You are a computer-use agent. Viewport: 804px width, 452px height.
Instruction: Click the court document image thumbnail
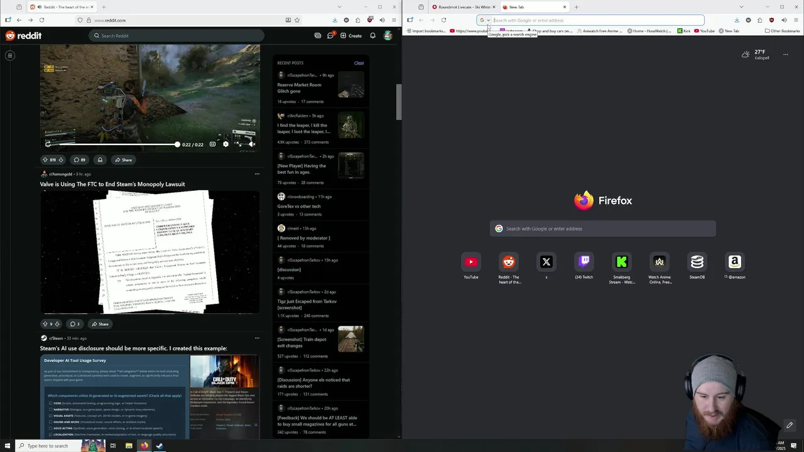(150, 252)
